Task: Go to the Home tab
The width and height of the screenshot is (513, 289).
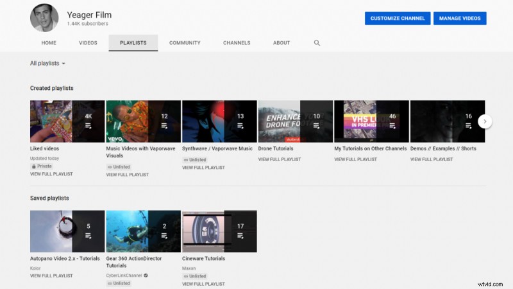Action: 49,43
